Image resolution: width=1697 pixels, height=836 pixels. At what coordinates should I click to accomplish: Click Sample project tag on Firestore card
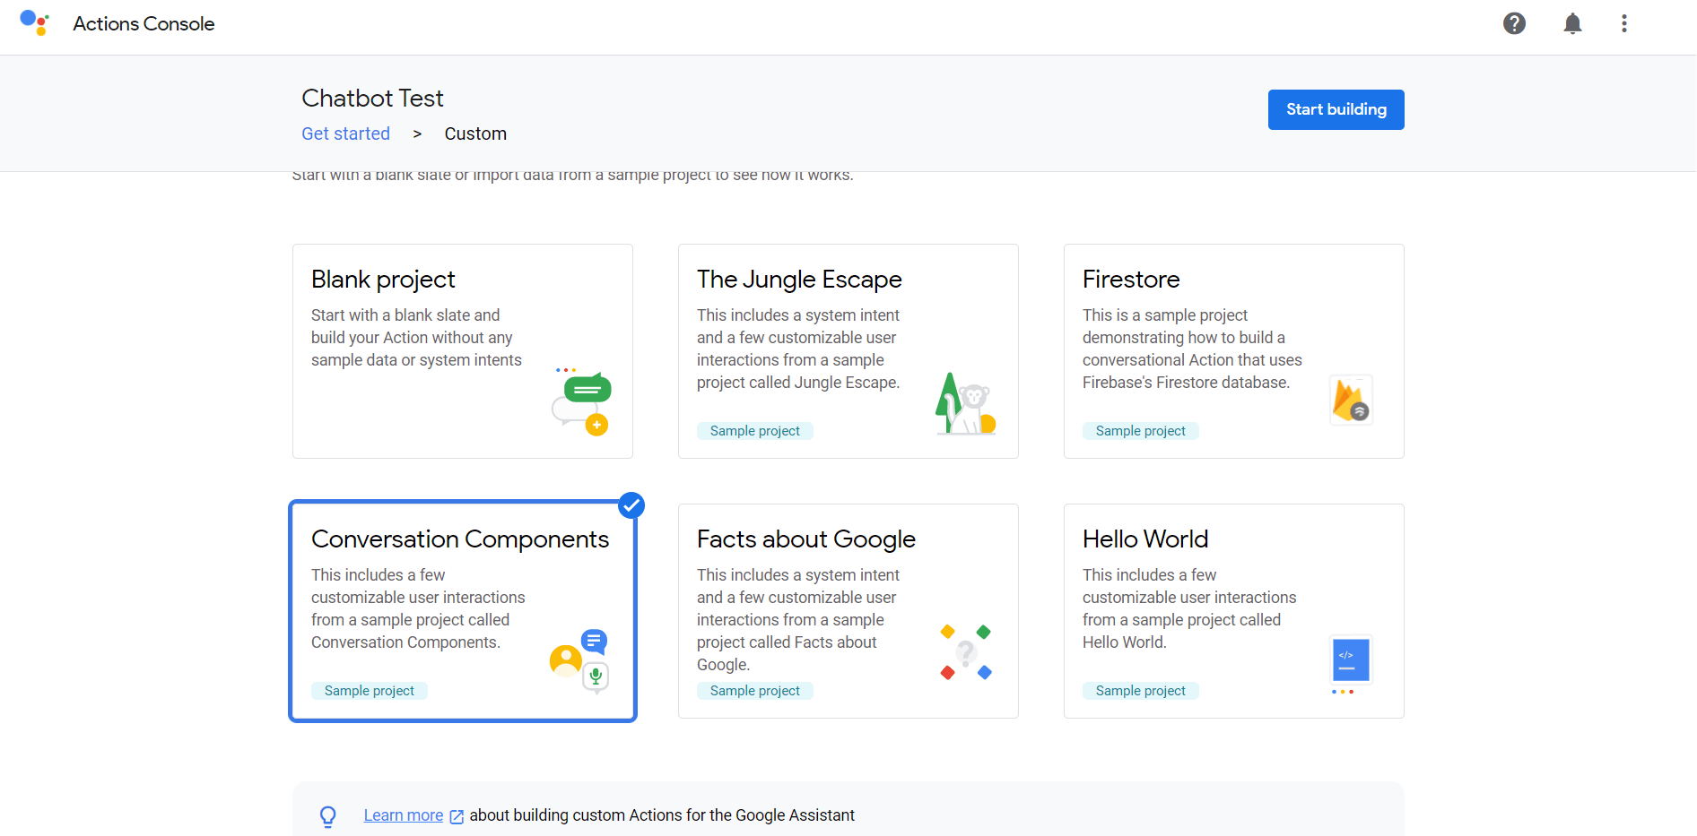coord(1141,431)
